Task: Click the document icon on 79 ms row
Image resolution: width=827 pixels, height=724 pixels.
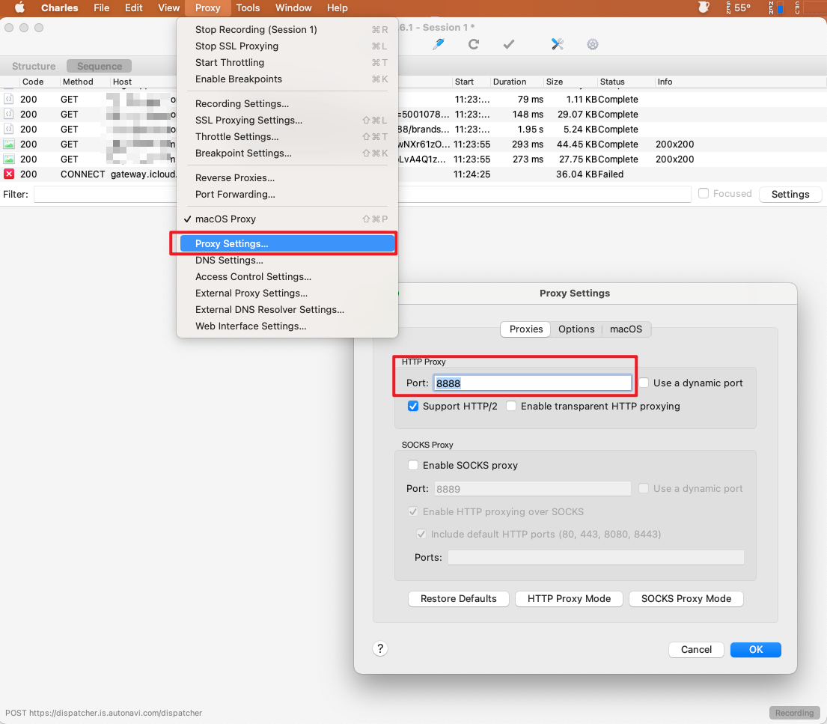Action: [8, 100]
